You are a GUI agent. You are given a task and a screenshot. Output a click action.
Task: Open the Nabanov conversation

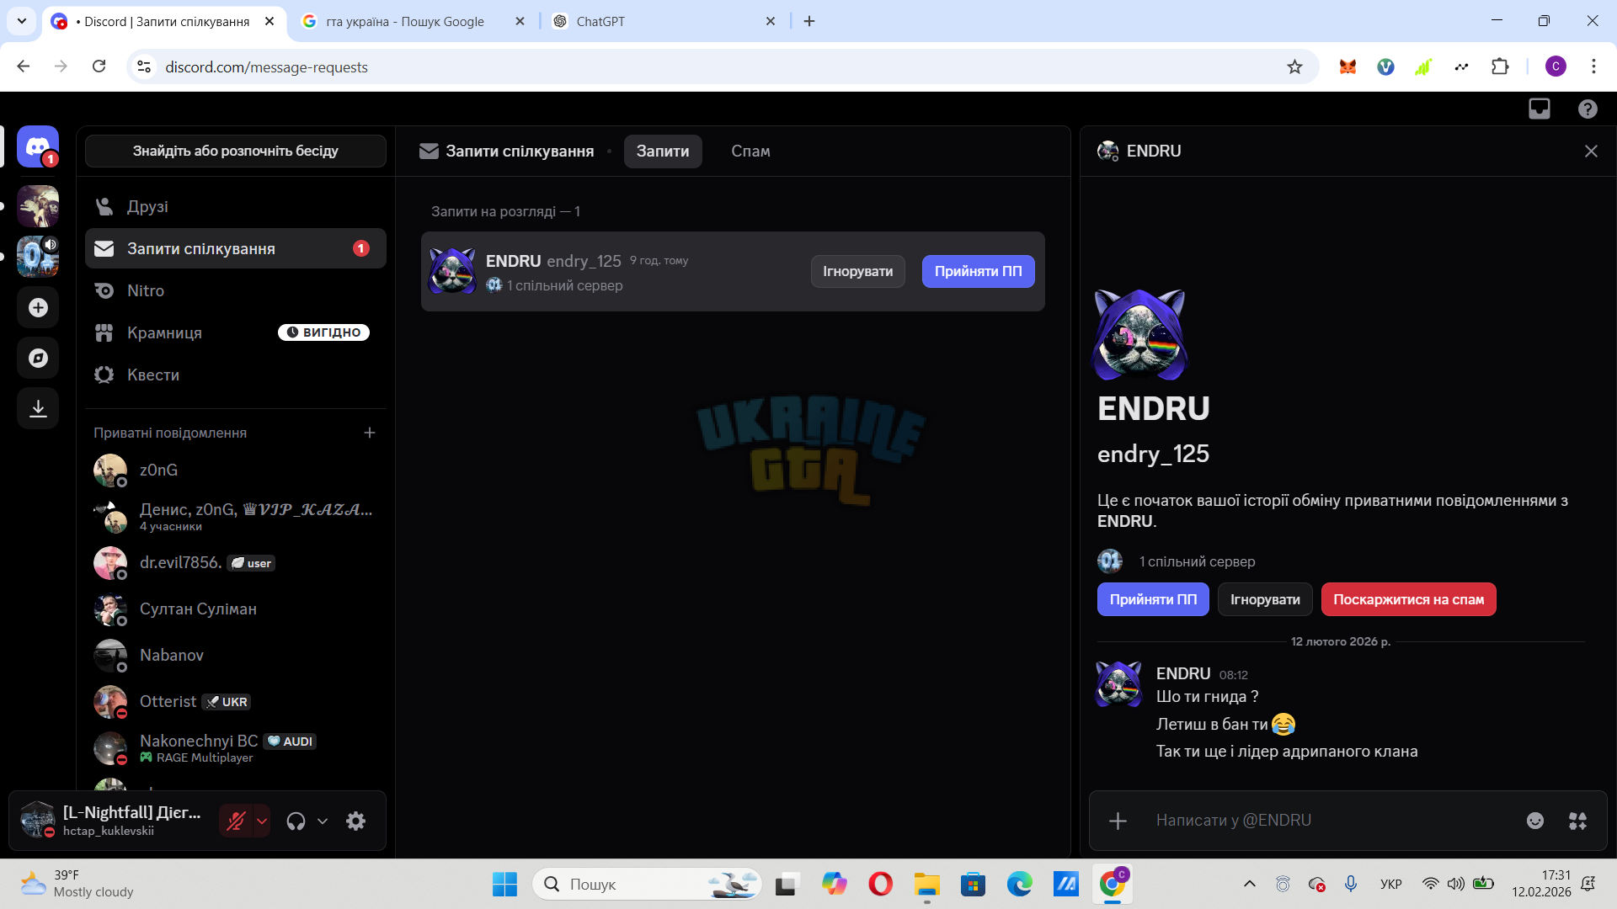[236, 655]
